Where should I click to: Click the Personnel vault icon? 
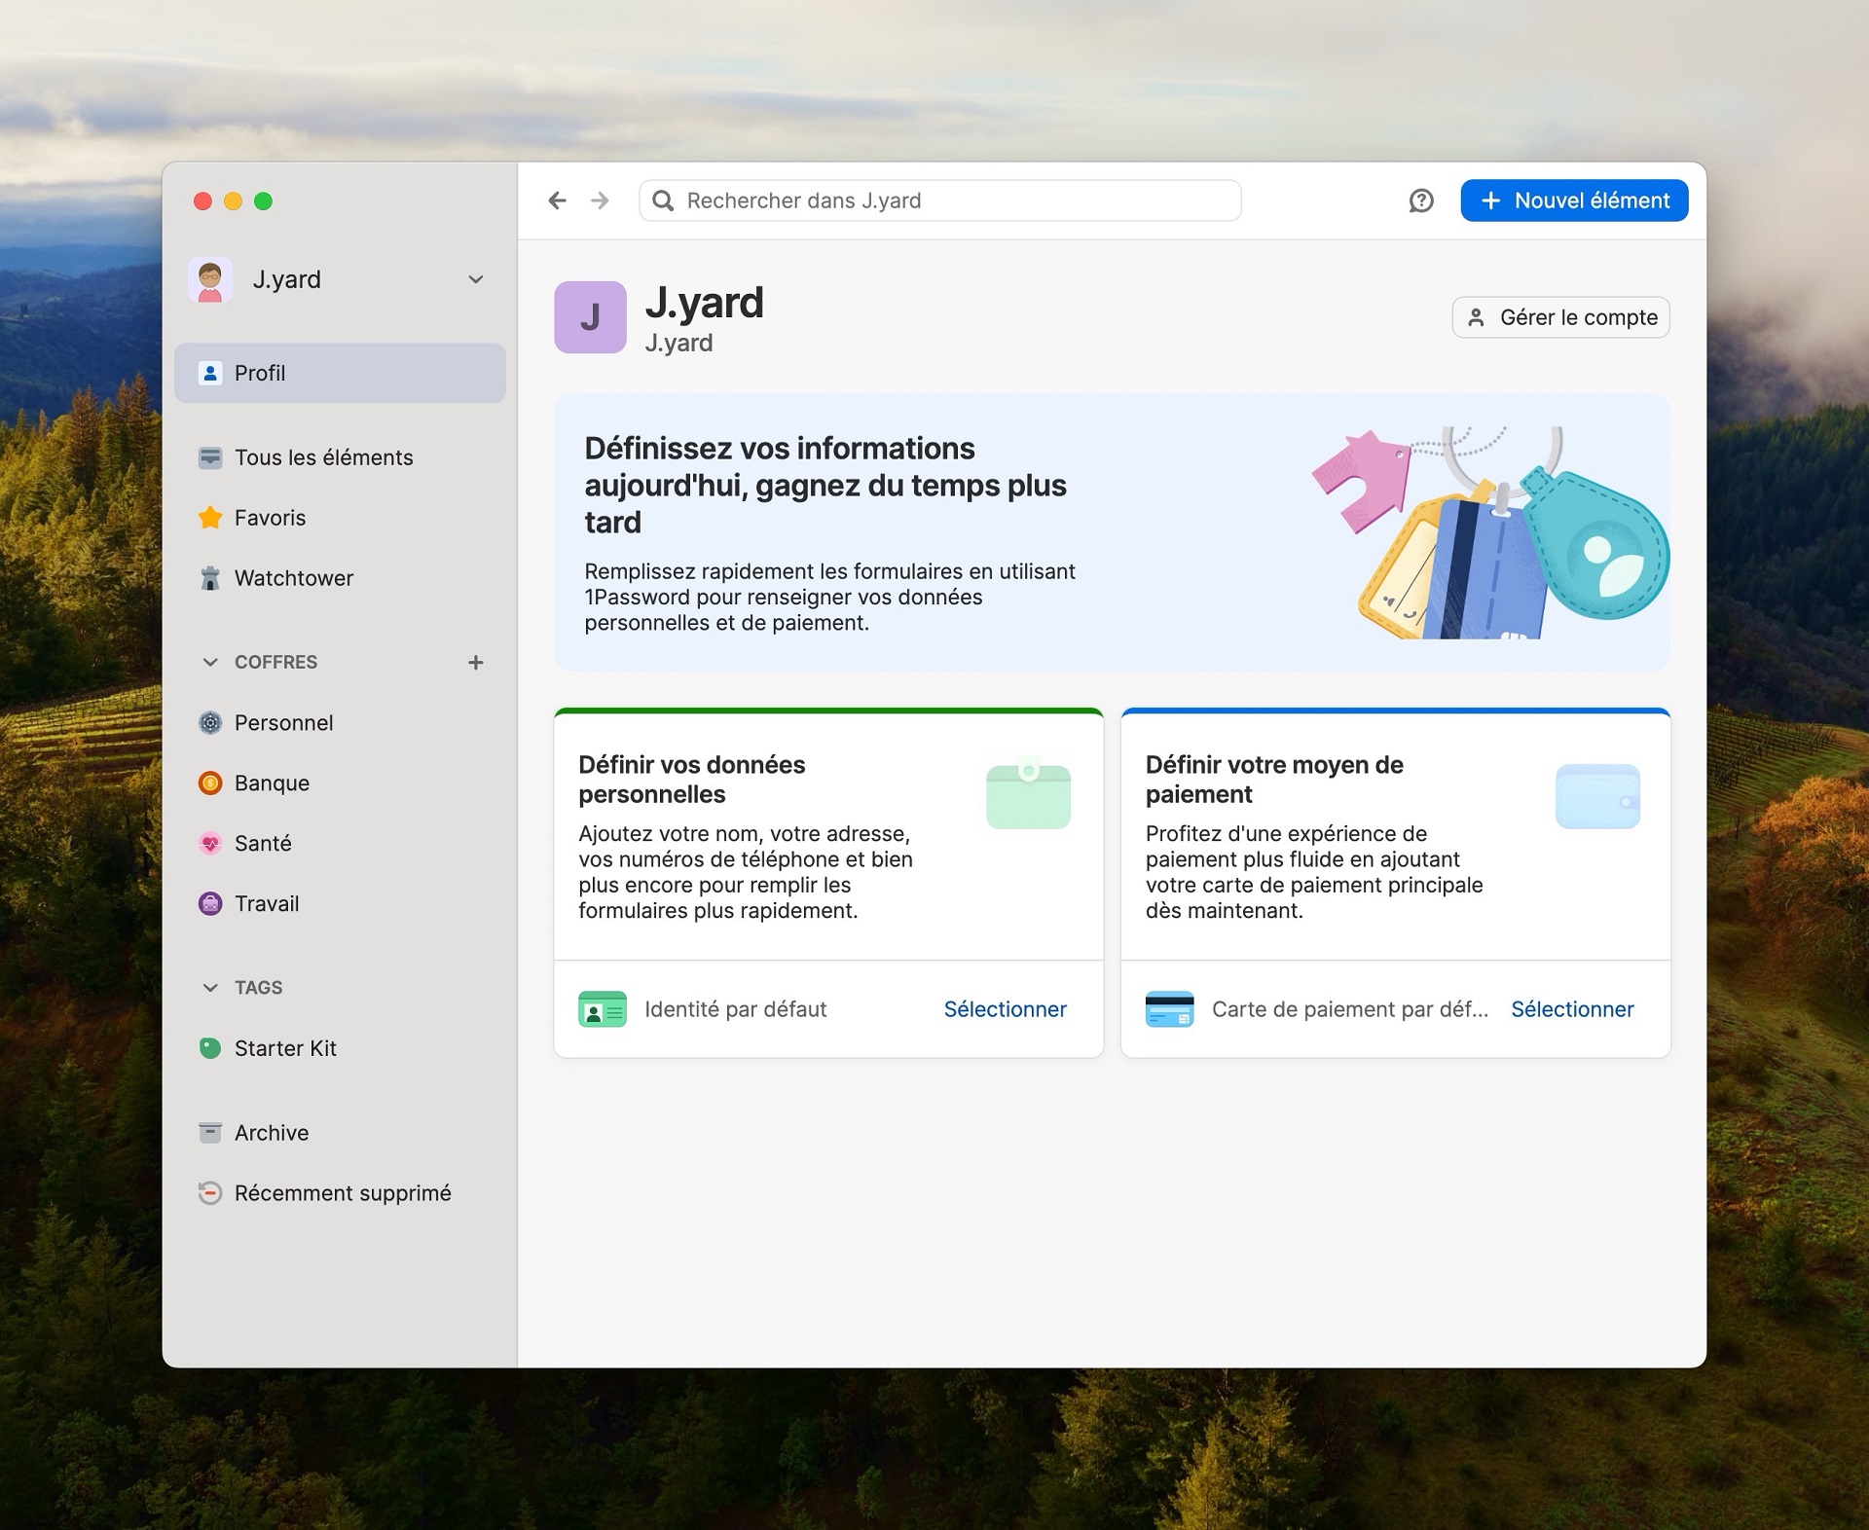(x=210, y=723)
